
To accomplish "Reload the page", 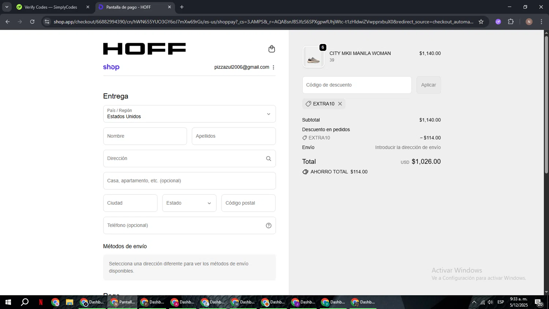I will tap(32, 22).
